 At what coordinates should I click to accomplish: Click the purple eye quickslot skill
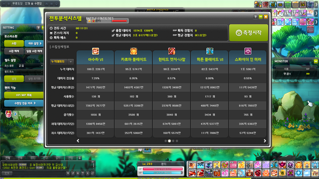(x=290, y=165)
